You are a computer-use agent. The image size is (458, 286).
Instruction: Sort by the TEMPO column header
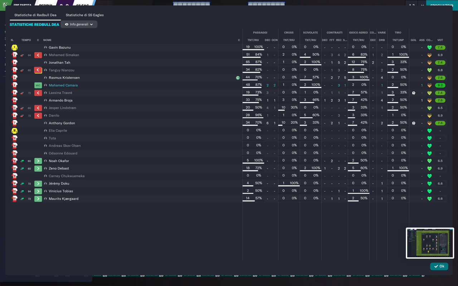tap(26, 40)
